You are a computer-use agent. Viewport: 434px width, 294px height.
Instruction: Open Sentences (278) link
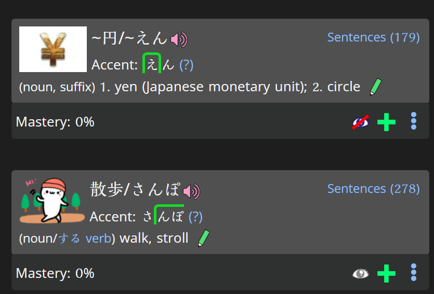click(x=373, y=189)
